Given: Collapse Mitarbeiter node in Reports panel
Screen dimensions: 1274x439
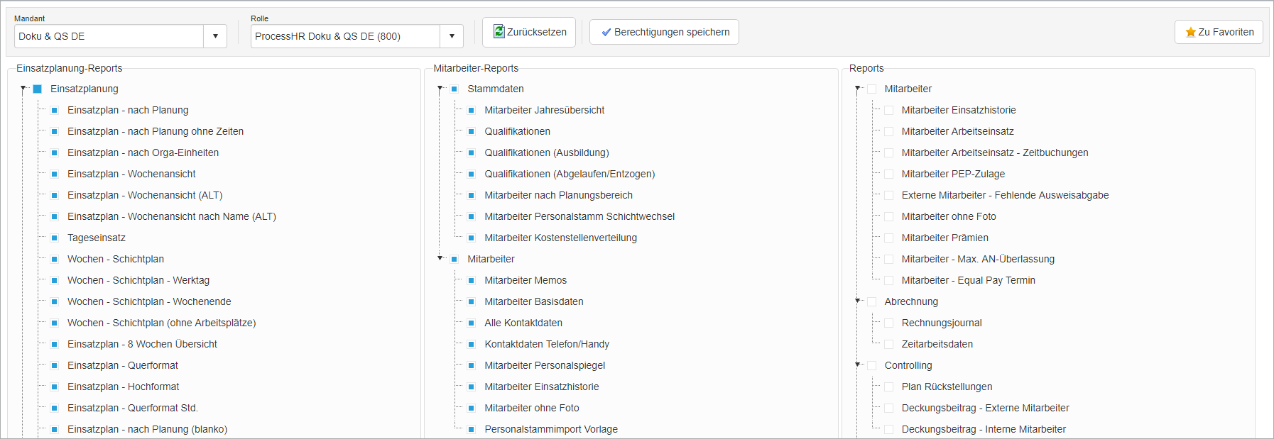Looking at the screenshot, I should [x=857, y=89].
